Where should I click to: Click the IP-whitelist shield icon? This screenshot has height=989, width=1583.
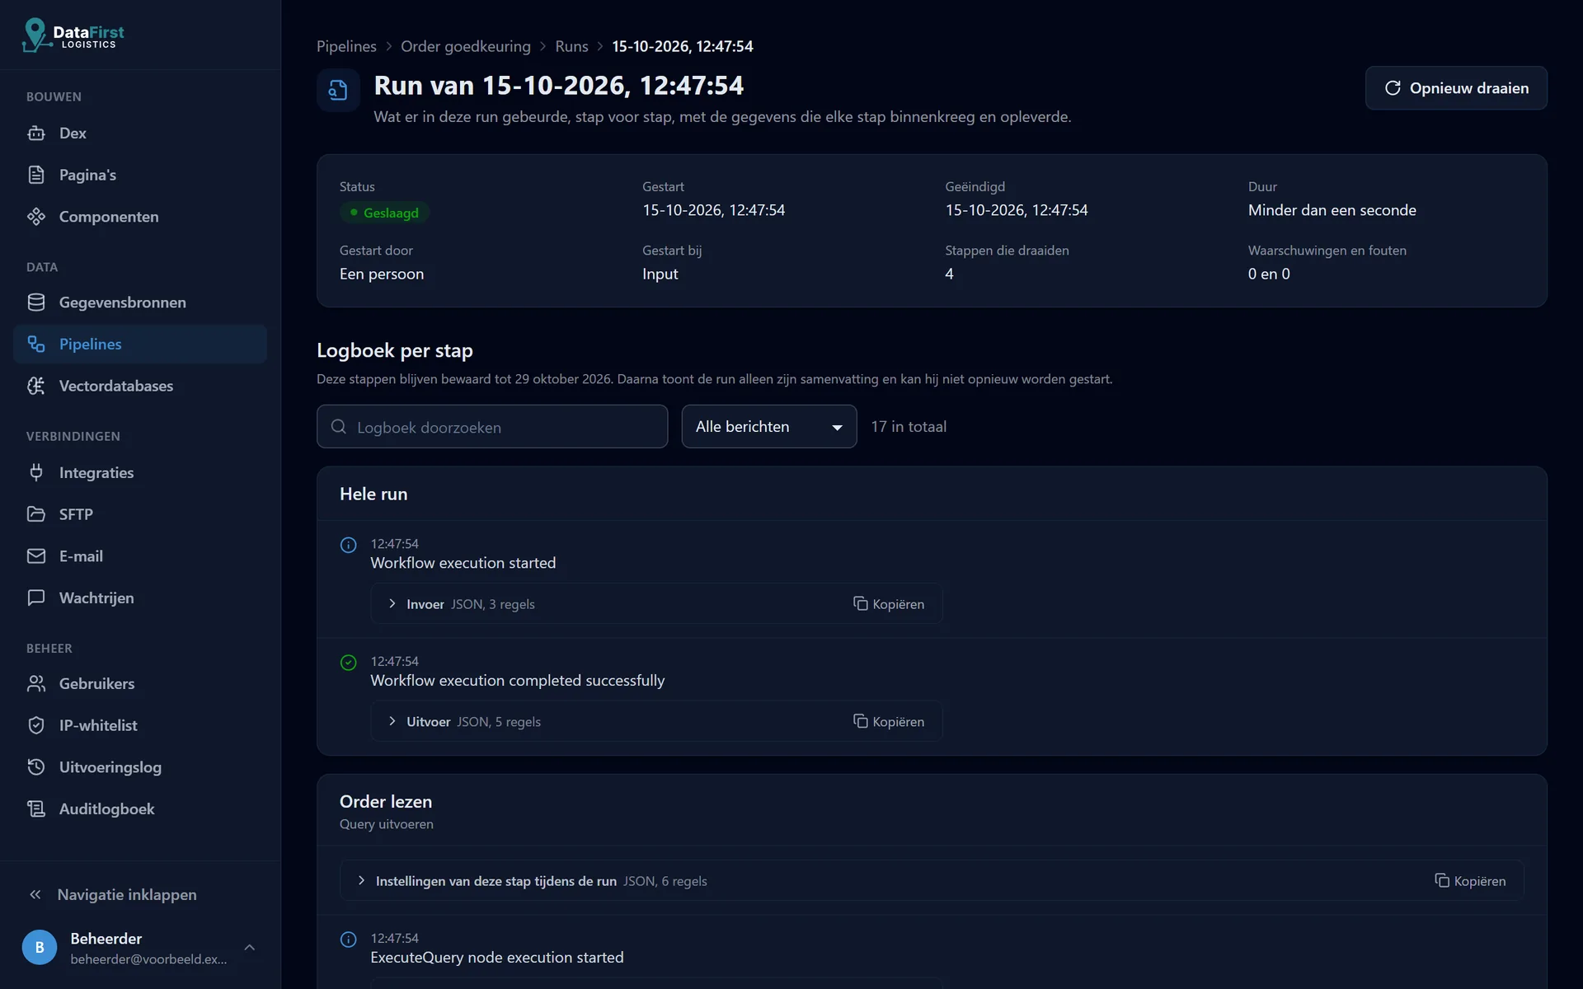coord(36,725)
